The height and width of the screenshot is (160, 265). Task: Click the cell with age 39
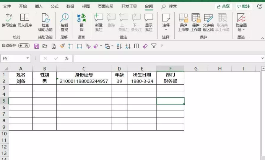[119, 81]
